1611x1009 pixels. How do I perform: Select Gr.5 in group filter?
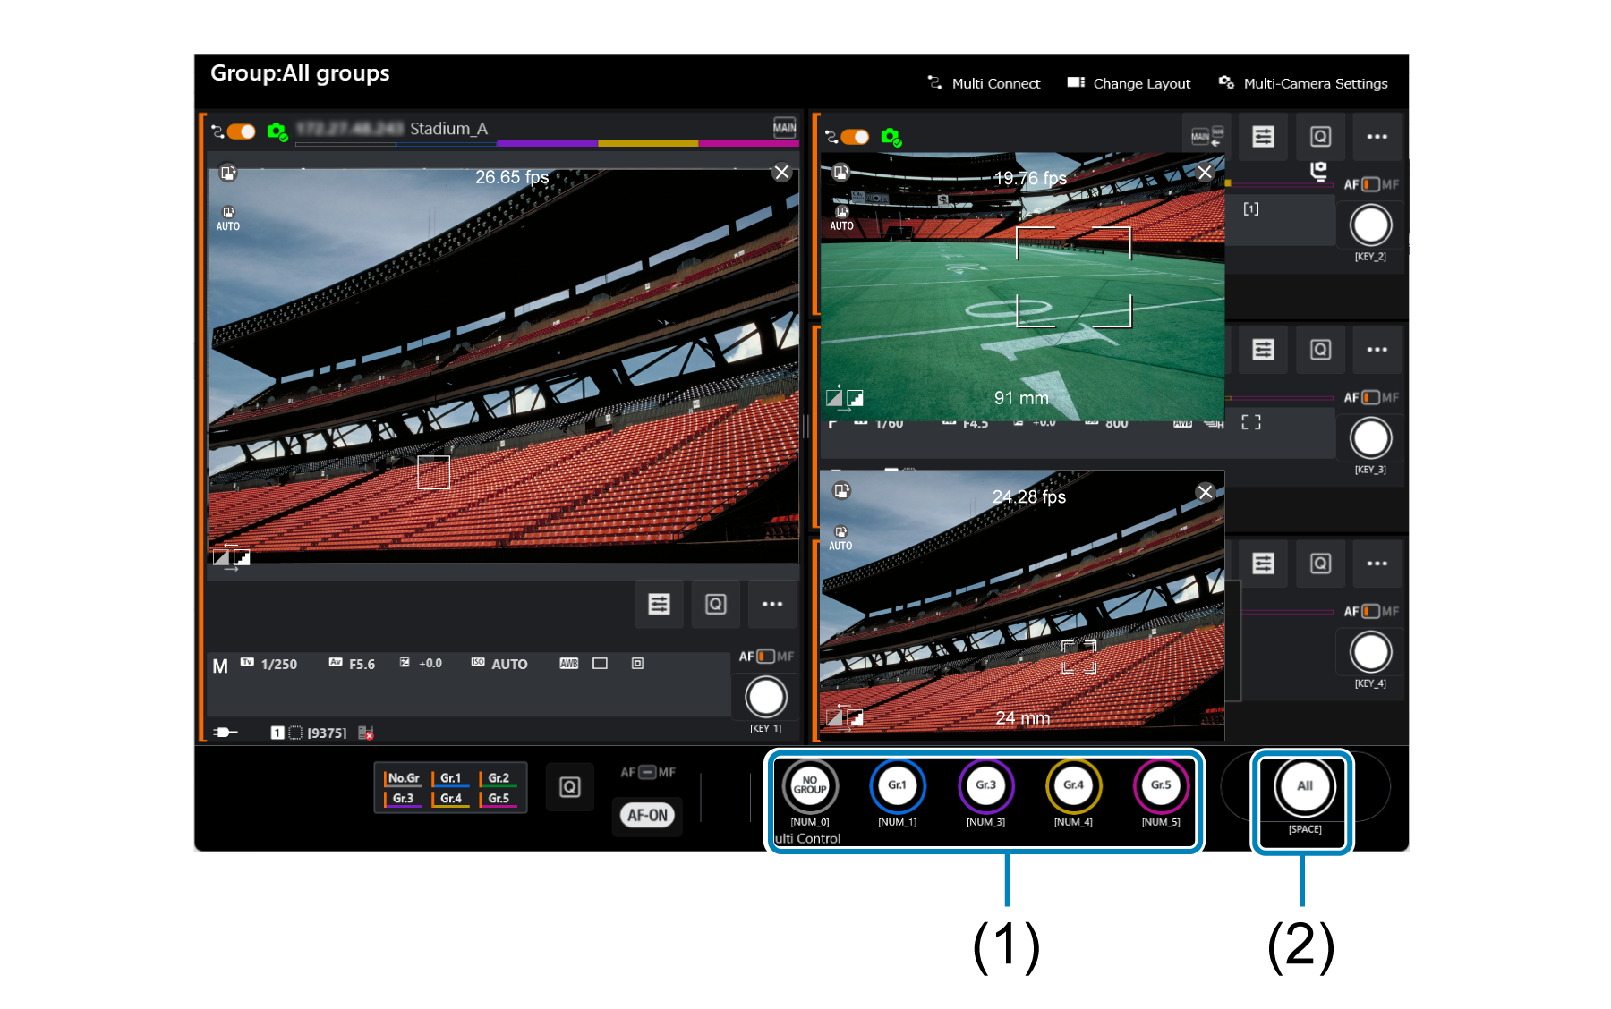click(x=499, y=799)
